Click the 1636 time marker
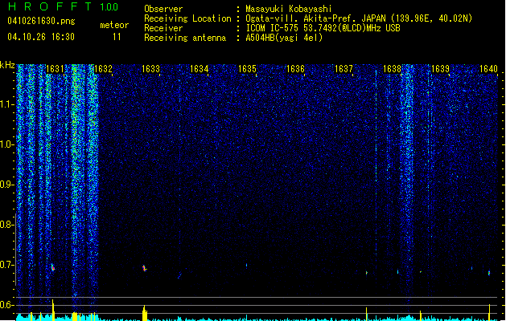Viewport: 506px width, 321px height. point(295,69)
